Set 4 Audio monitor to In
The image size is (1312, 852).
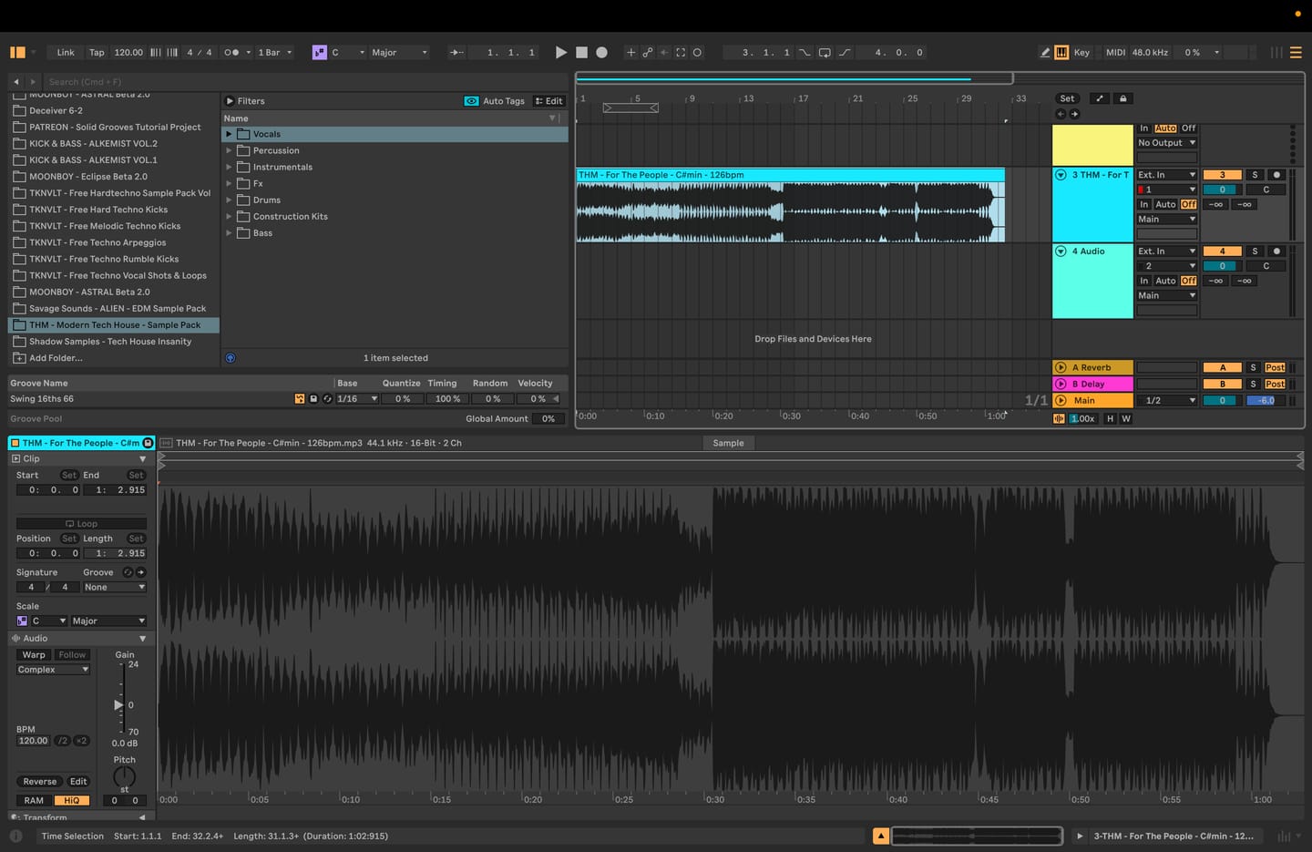(1144, 281)
